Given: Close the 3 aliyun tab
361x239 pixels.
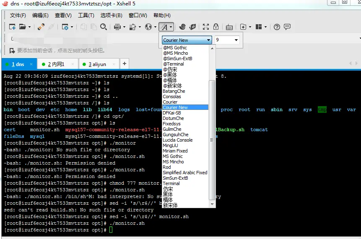Looking at the screenshot, I should tap(114, 64).
